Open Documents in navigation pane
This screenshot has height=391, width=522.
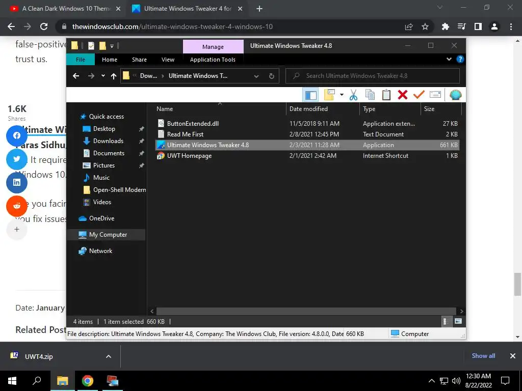[x=109, y=153]
